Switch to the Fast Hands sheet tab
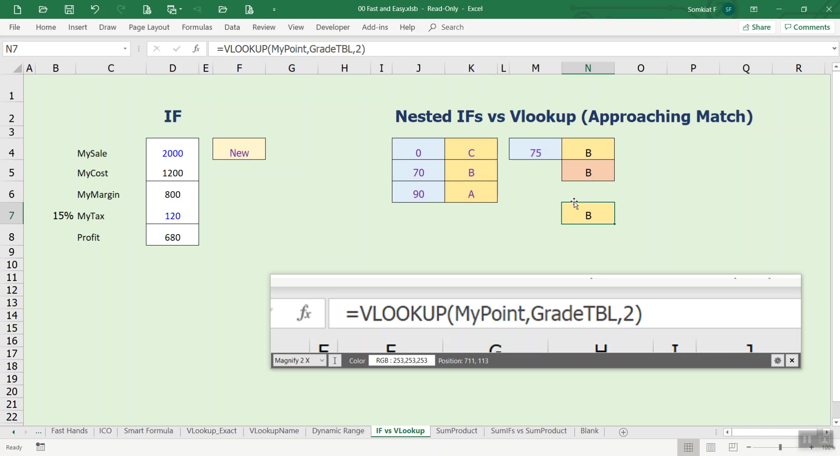The height and width of the screenshot is (456, 840). (69, 431)
